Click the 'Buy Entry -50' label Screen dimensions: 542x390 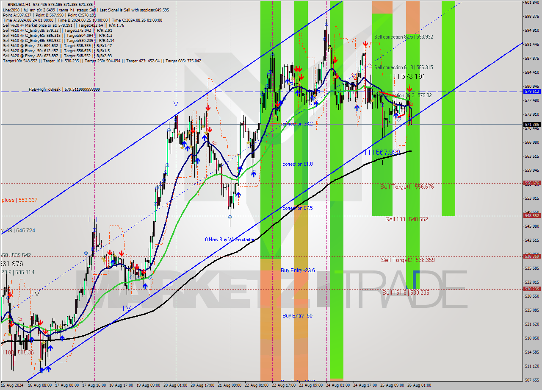(x=298, y=316)
